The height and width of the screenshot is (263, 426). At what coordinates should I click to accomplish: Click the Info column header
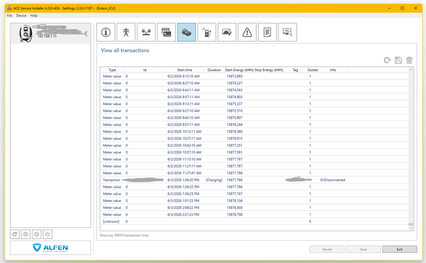click(333, 70)
